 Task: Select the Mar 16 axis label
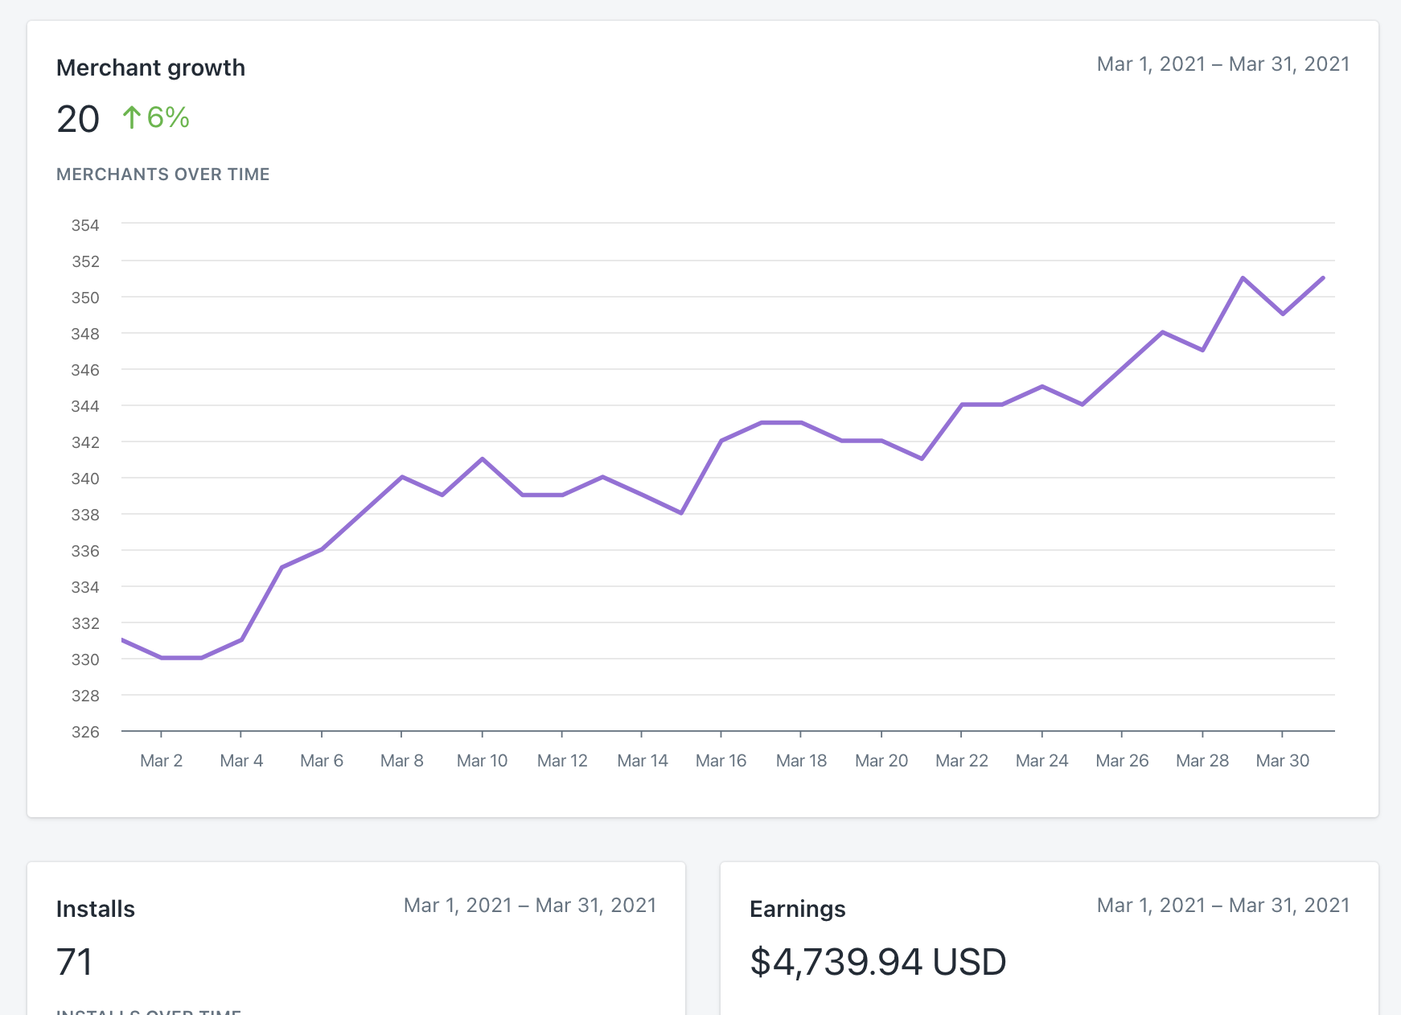[721, 760]
